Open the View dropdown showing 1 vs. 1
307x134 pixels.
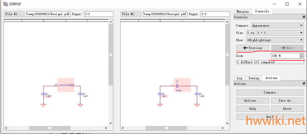[x=275, y=33]
